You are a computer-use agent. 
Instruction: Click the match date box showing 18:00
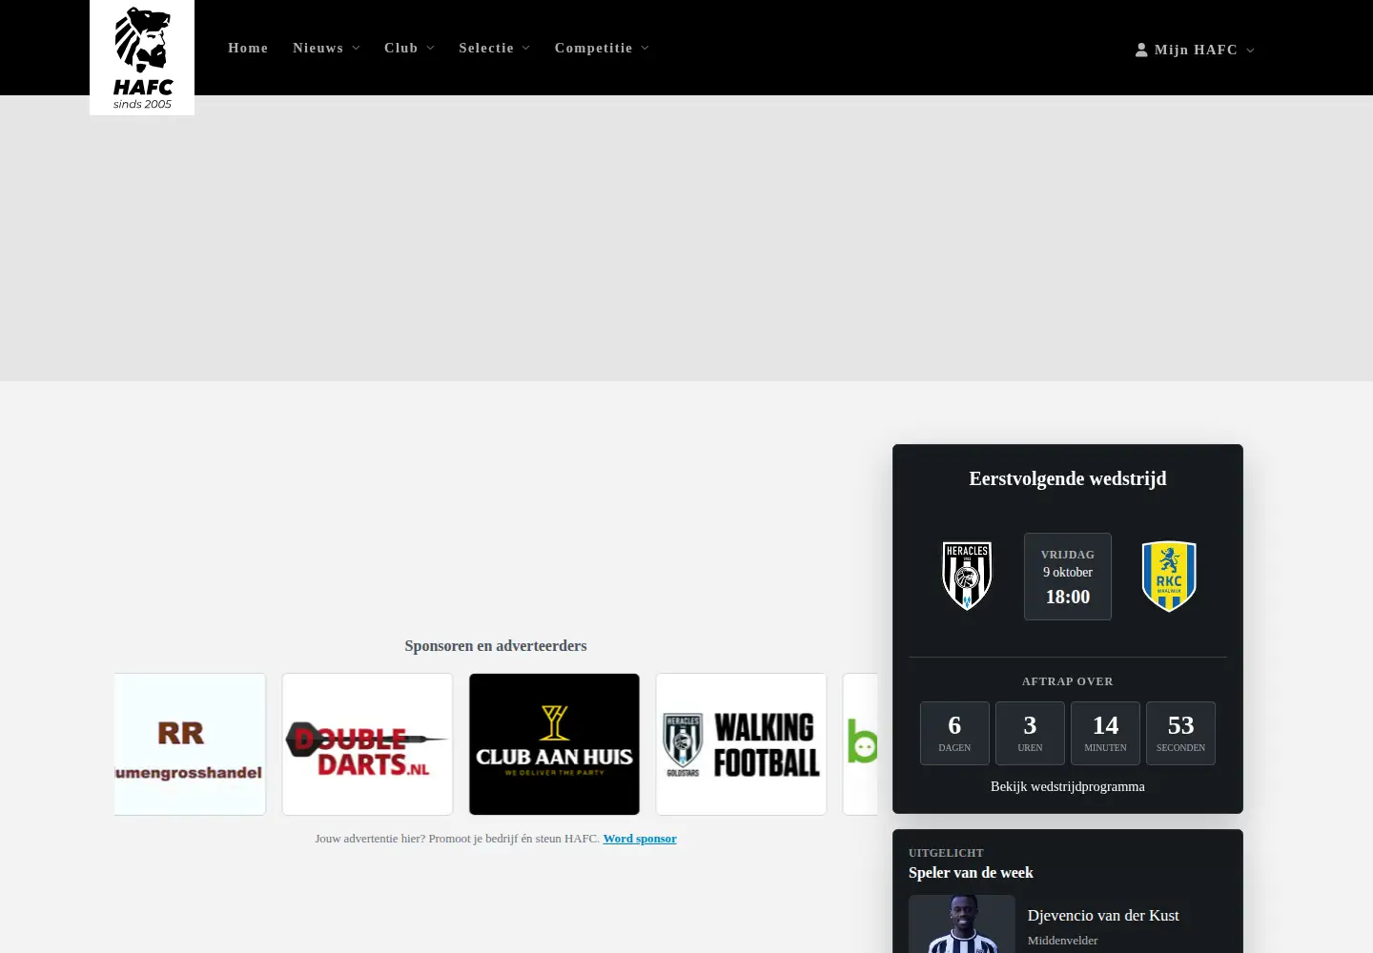tap(1068, 577)
